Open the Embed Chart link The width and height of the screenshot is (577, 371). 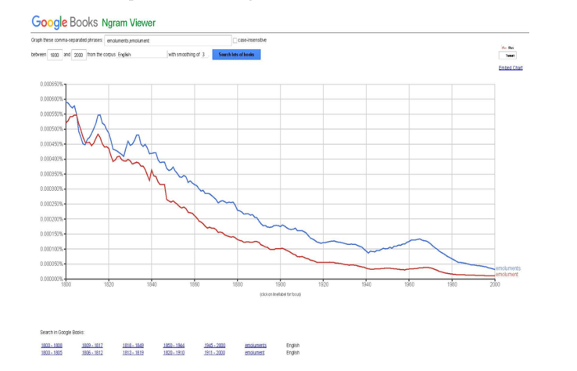pyautogui.click(x=510, y=68)
